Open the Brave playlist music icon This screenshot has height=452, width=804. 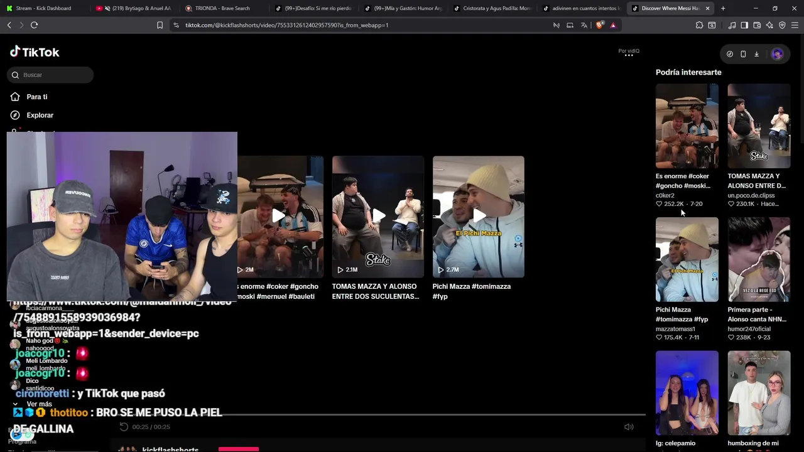click(x=732, y=25)
